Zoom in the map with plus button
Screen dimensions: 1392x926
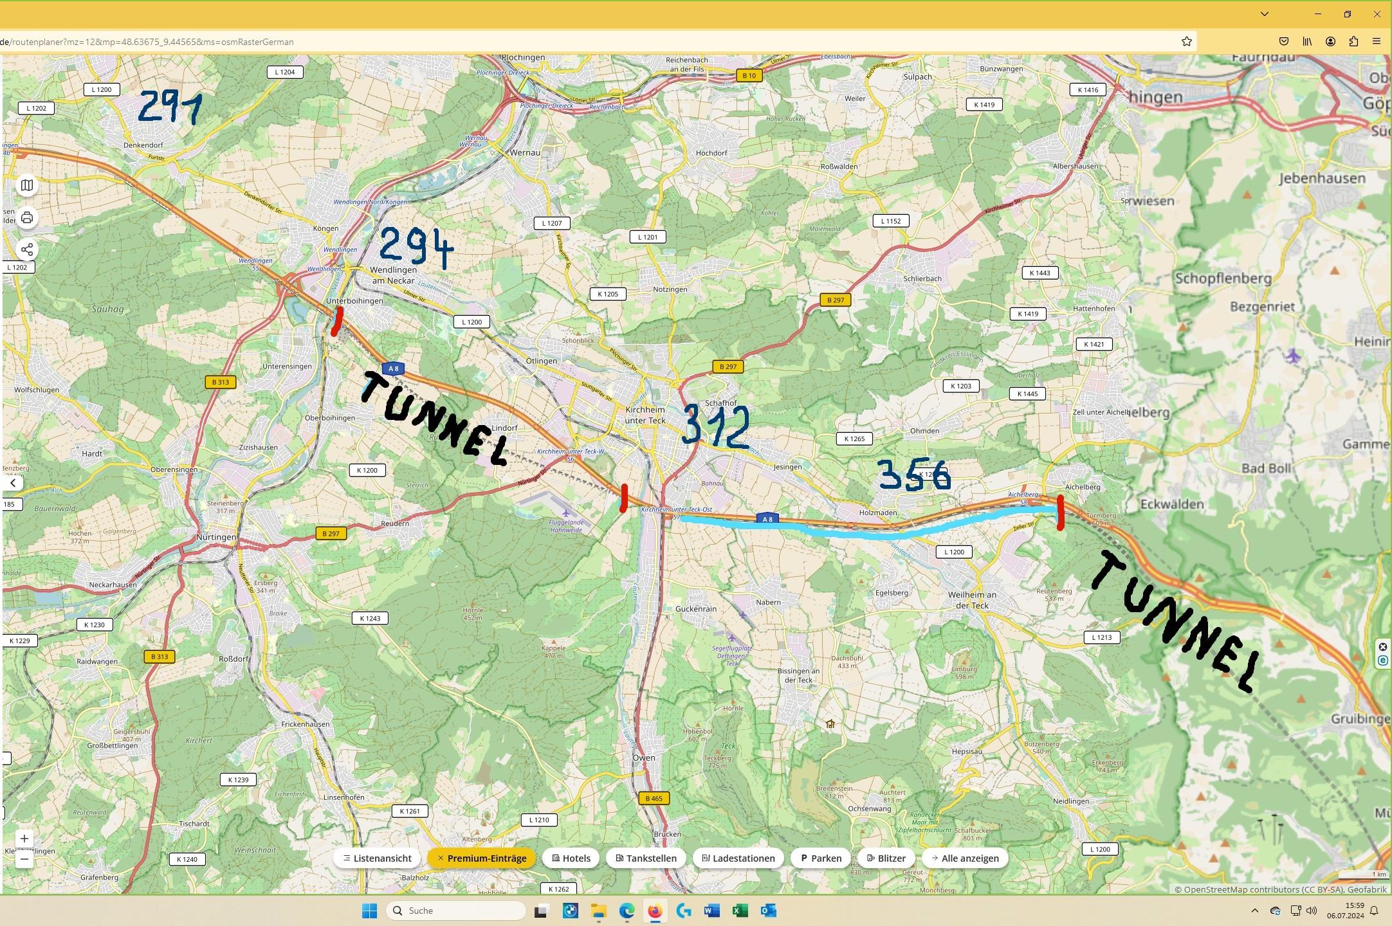(x=24, y=839)
